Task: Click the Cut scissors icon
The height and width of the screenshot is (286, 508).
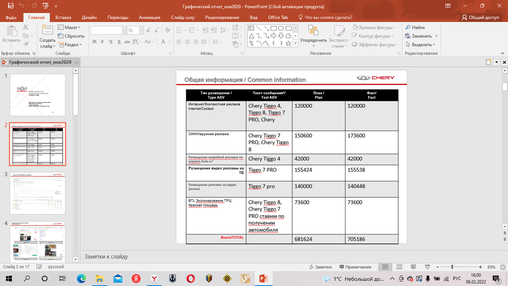Action: click(x=26, y=27)
